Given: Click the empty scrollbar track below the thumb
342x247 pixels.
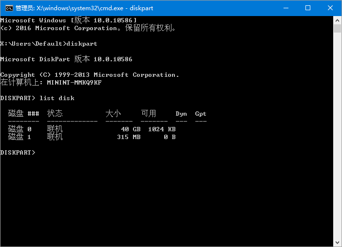Looking at the screenshot, I should pos(337,136).
